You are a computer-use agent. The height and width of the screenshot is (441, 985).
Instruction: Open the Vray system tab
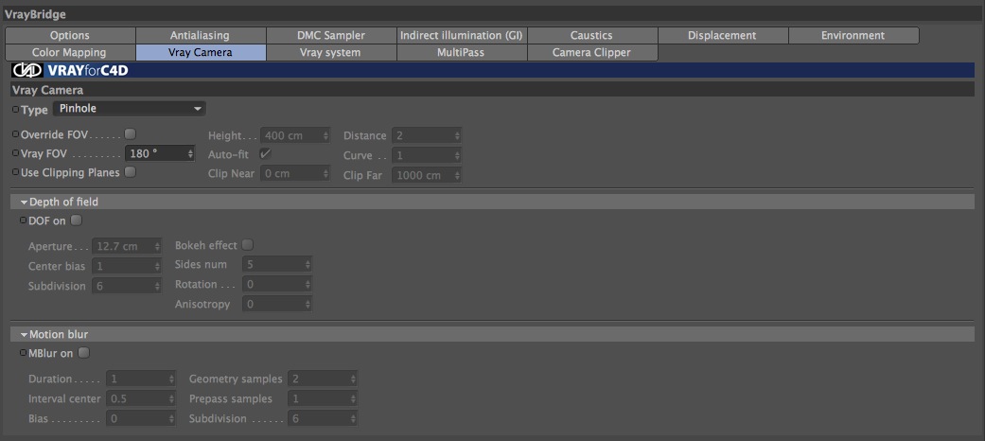[x=332, y=53]
